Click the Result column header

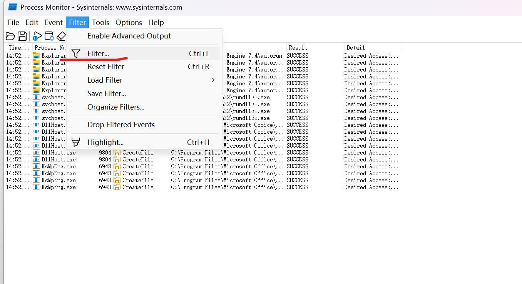point(315,48)
